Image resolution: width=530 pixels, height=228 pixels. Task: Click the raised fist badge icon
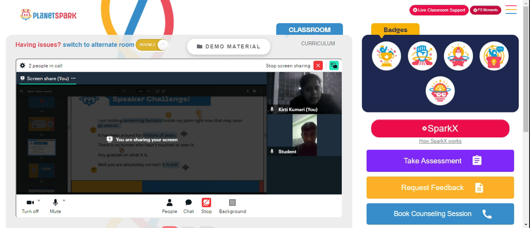(422, 56)
